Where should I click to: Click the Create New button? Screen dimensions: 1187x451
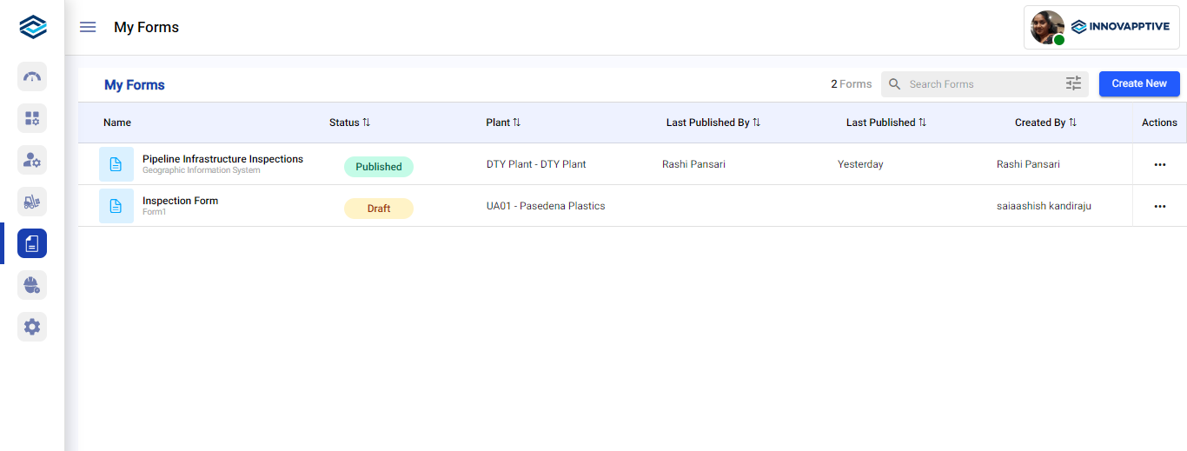tap(1139, 83)
